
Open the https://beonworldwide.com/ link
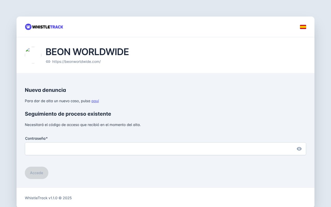pos(77,62)
